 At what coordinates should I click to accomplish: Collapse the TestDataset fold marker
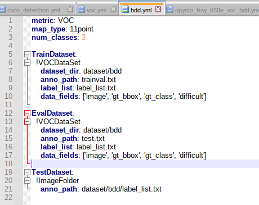27,172
